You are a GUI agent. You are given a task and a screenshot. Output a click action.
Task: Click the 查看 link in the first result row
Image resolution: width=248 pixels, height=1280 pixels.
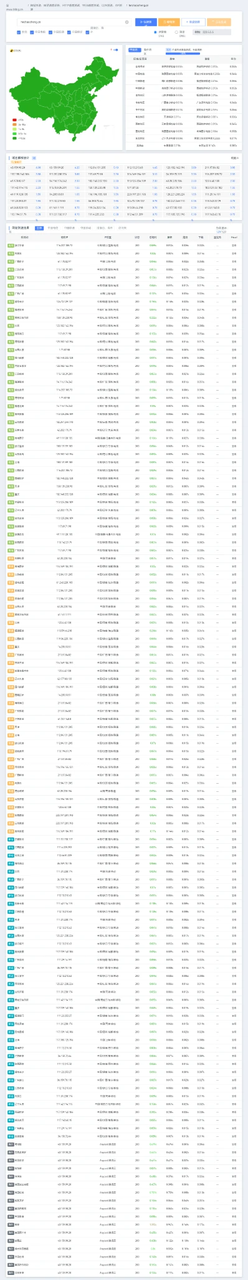coord(234,246)
